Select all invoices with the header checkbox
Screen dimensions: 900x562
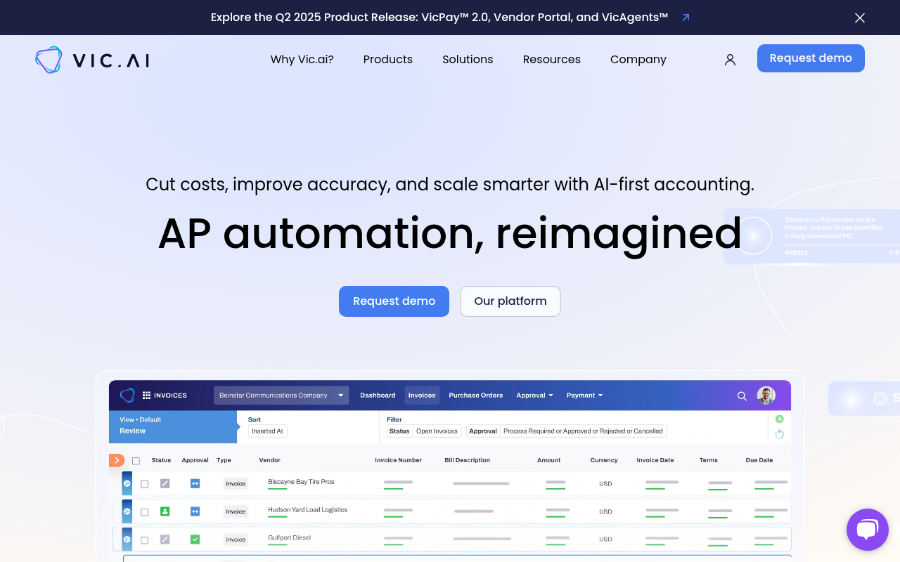coord(136,459)
